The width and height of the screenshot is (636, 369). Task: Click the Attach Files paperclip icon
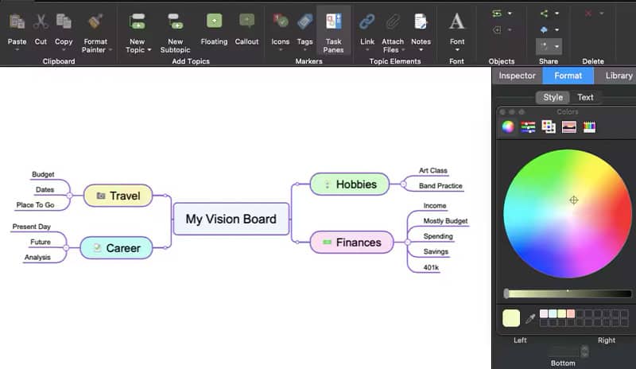tap(393, 22)
